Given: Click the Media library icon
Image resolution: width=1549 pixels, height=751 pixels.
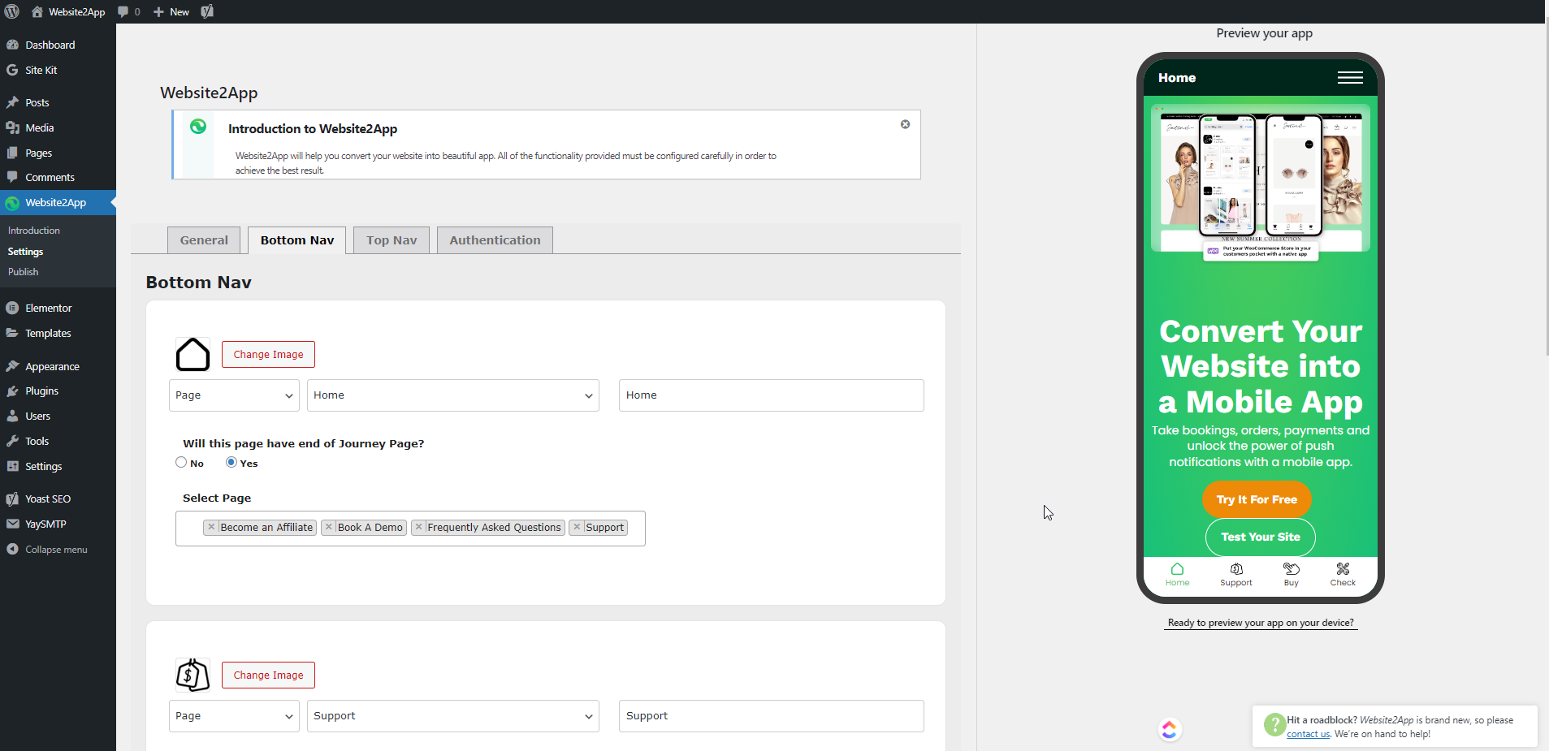Looking at the screenshot, I should pos(12,127).
